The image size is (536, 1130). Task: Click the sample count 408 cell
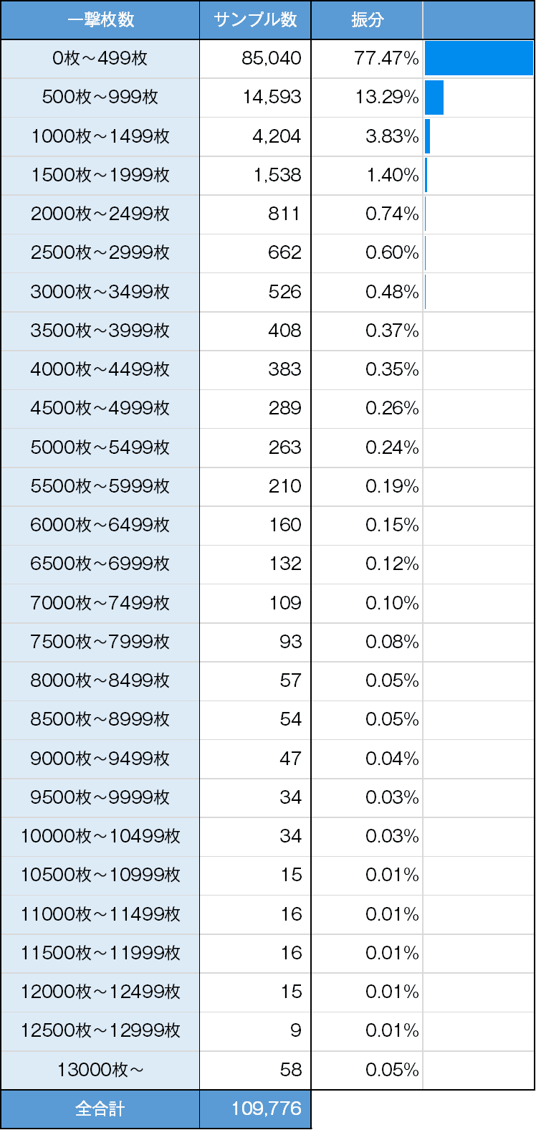point(255,331)
